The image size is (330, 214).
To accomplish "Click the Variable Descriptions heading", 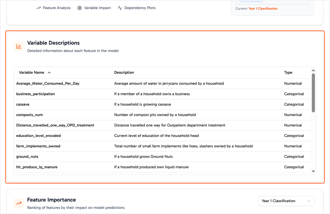I will pyautogui.click(x=53, y=43).
